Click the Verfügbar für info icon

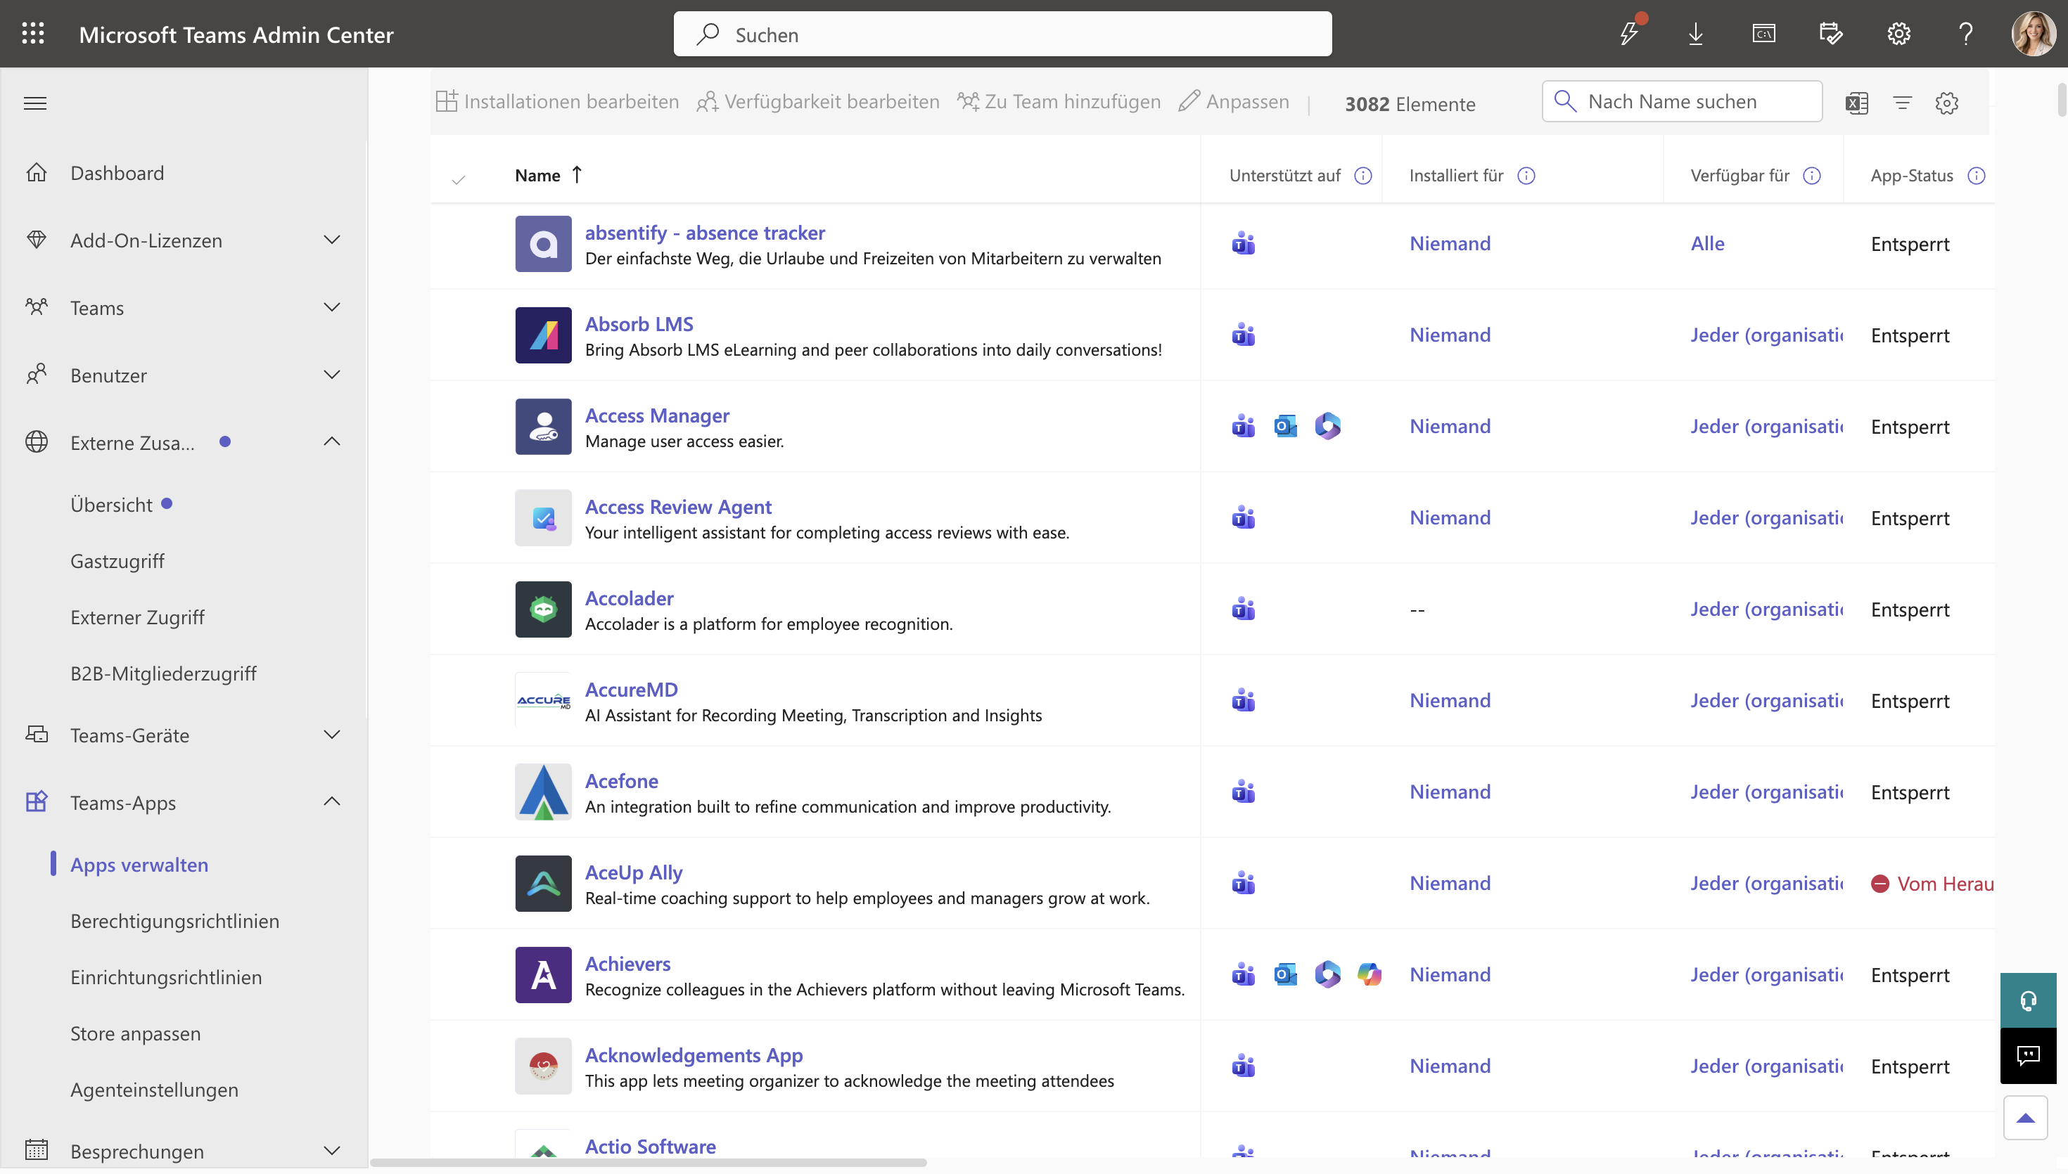[x=1811, y=176]
